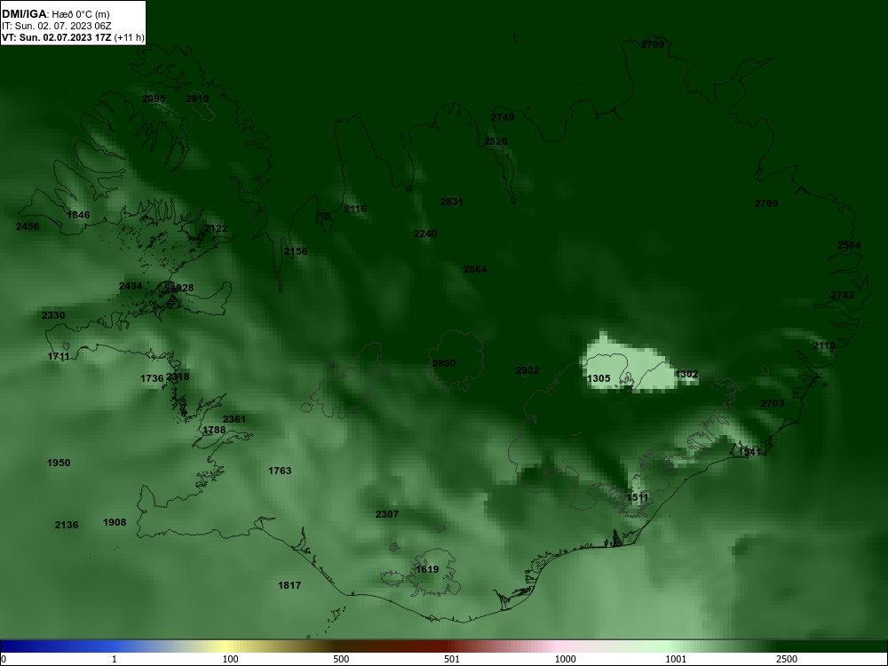Click the 1302 value in light patch
Viewport: 888px width, 666px height.
tap(686, 374)
